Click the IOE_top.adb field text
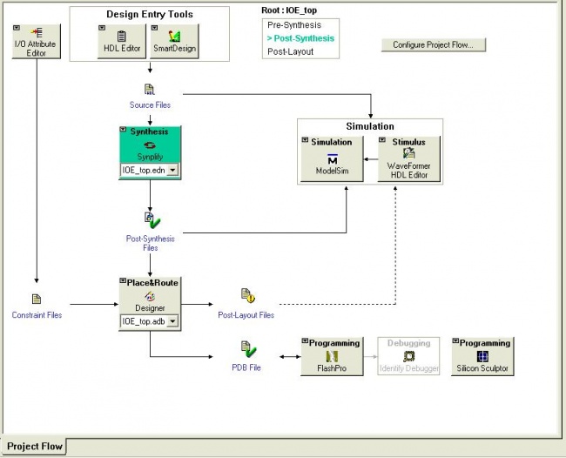Screen dimensions: 566x458 [x=144, y=321]
